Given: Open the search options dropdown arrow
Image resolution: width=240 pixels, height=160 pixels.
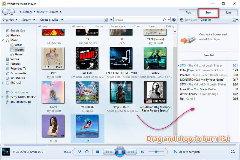Looking at the screenshot, I should 169,20.
